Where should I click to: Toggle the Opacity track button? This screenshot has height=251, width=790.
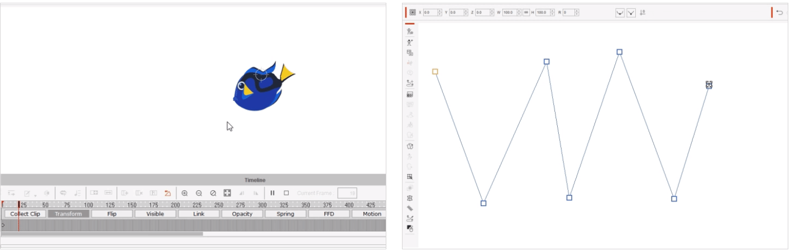[242, 214]
